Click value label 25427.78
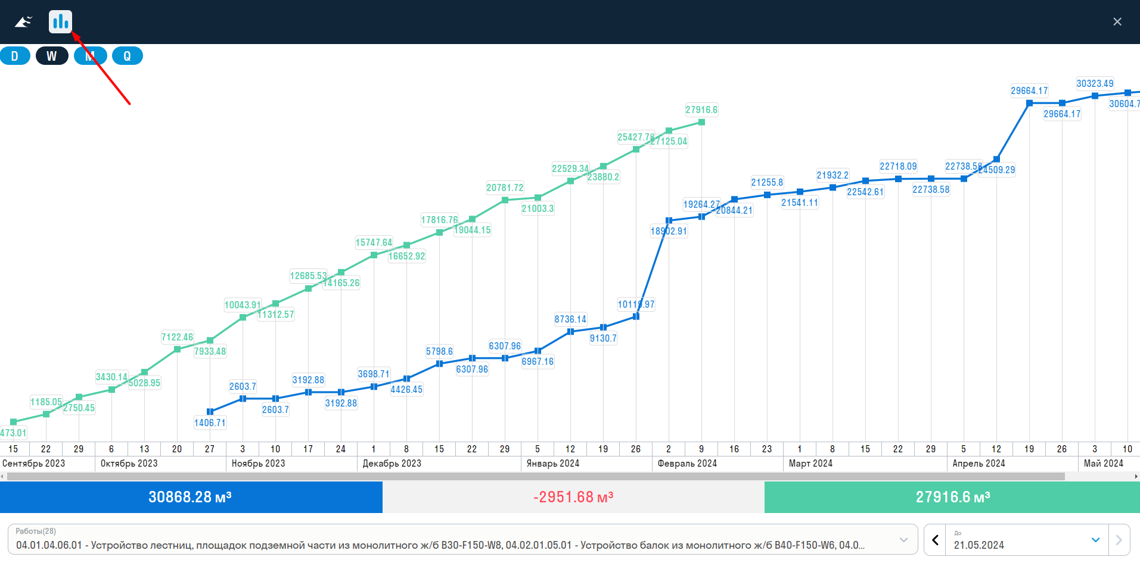Screen dimensions: 1140x566 tap(636, 137)
